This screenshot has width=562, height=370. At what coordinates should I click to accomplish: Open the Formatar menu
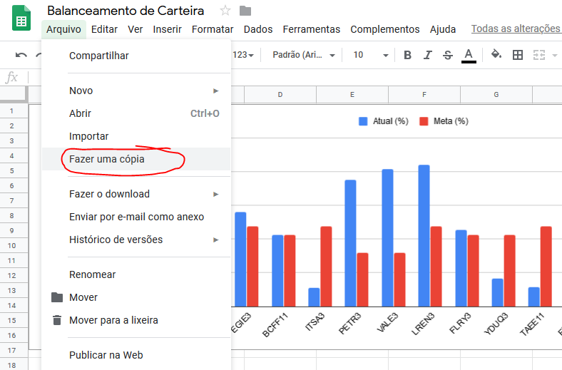213,29
